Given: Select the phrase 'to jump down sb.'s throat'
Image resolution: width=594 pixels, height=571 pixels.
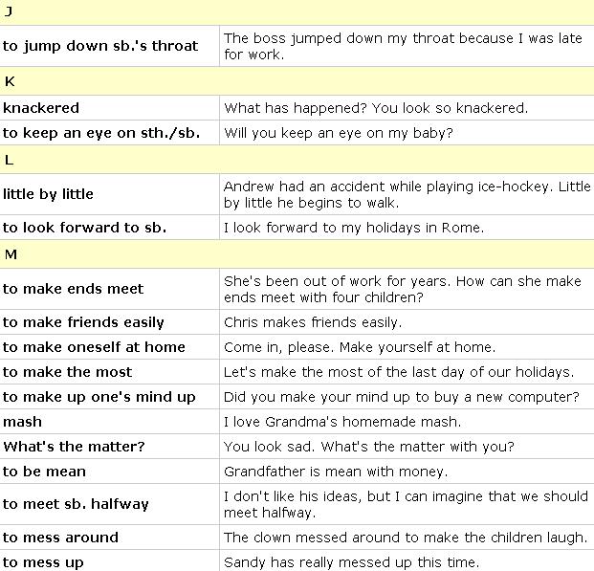Looking at the screenshot, I should coord(100,46).
